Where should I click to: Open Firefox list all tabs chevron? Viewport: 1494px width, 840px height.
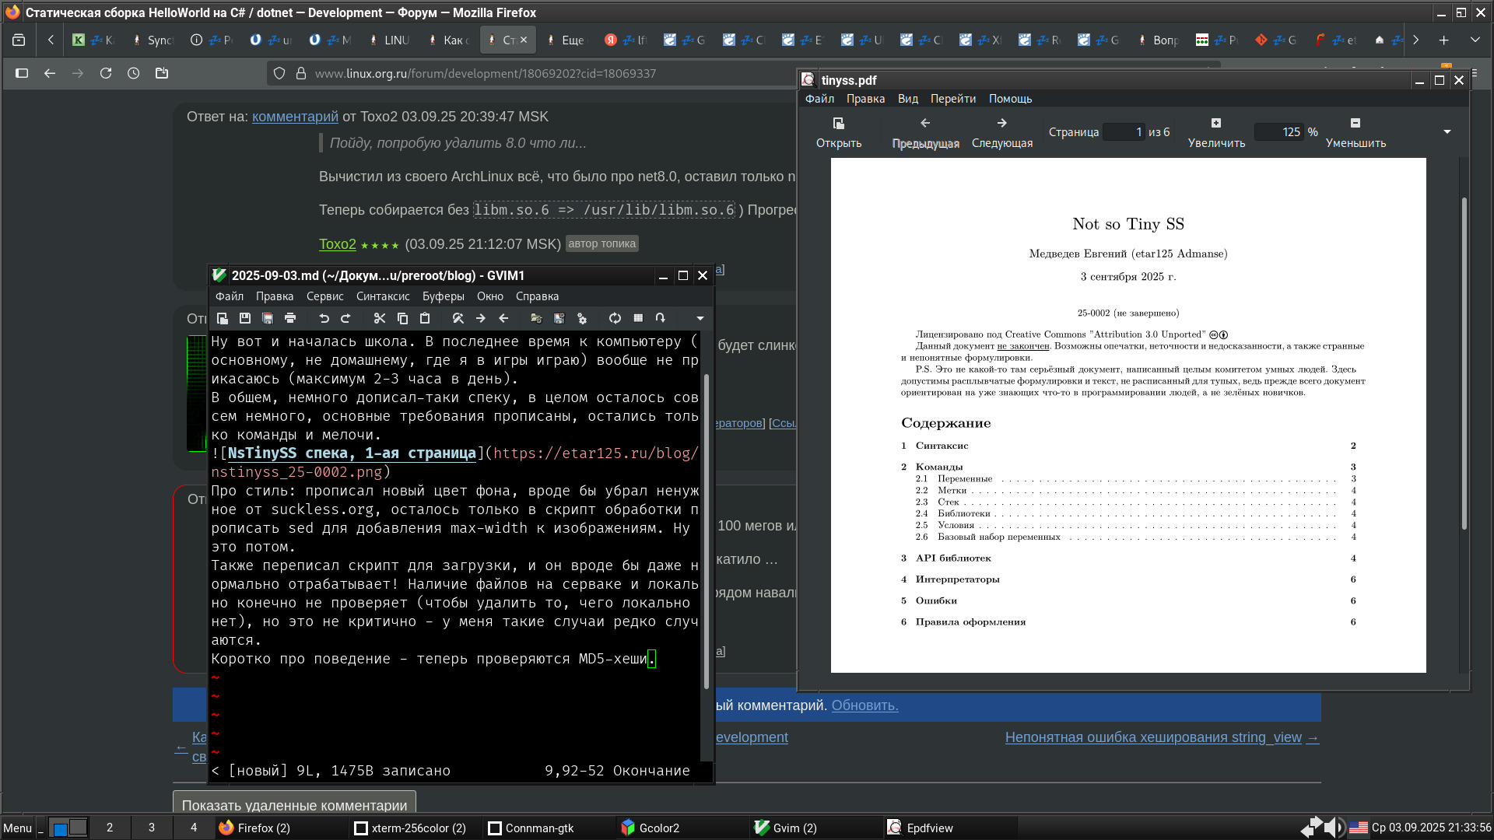1475,40
